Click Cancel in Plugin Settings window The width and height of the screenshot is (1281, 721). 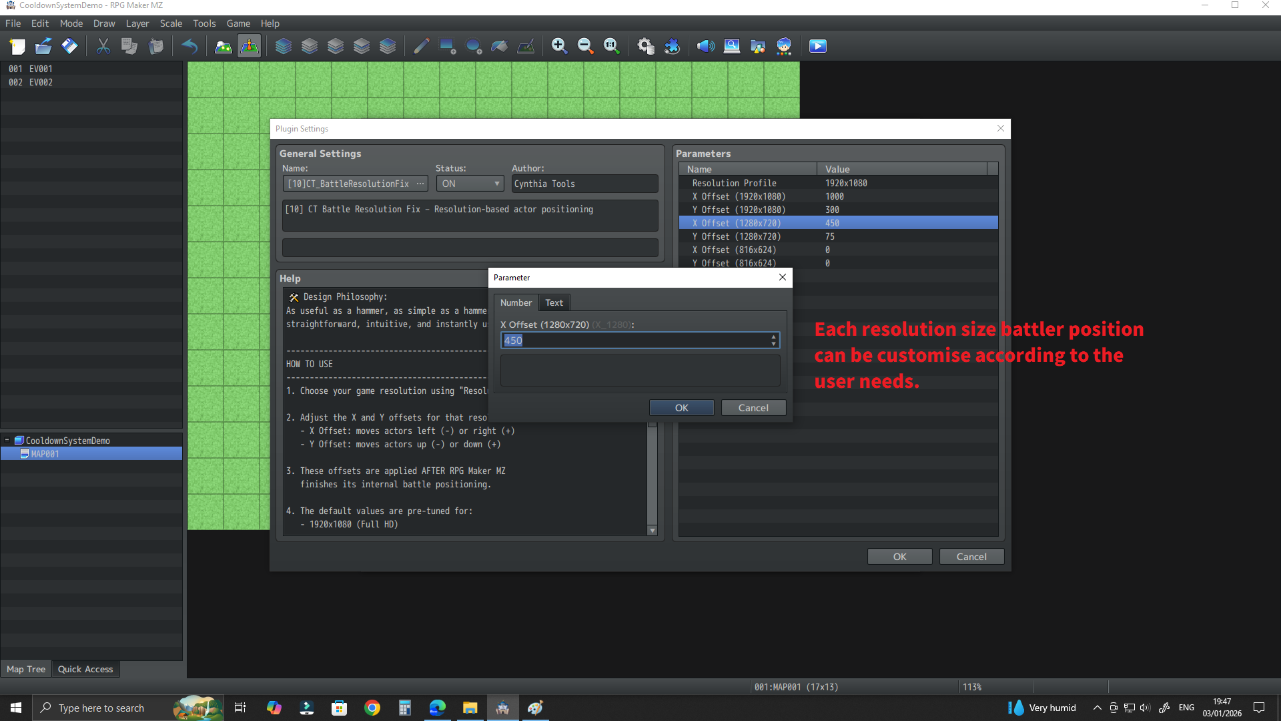971,557
